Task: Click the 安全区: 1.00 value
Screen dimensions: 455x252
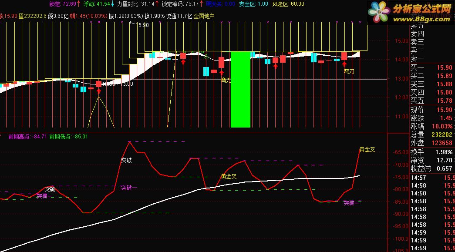Action: [253, 4]
